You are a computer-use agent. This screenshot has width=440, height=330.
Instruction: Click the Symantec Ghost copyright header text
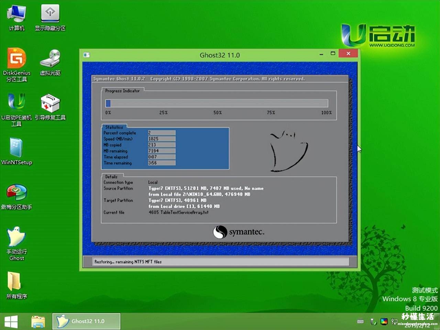pyautogui.click(x=199, y=79)
